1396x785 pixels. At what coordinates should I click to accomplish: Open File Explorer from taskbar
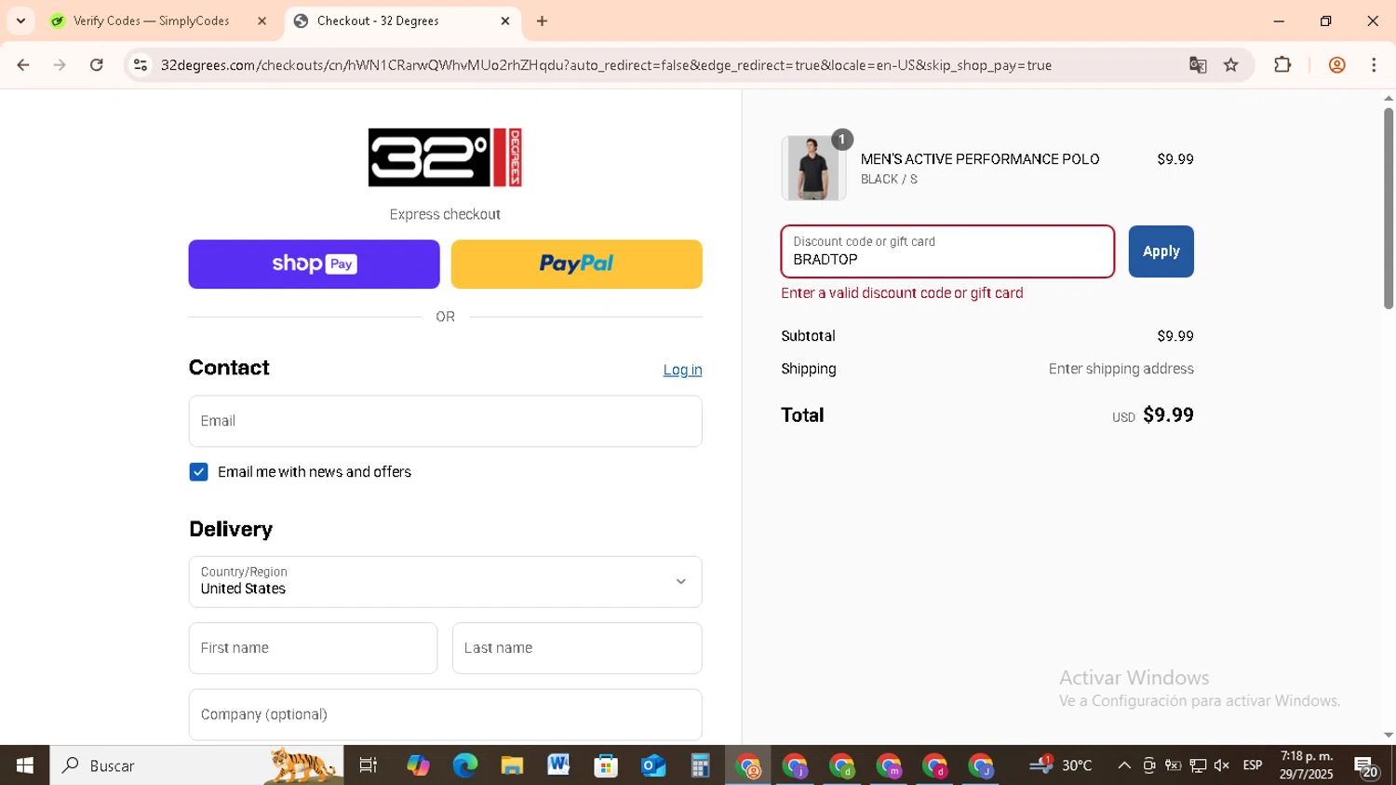click(512, 765)
